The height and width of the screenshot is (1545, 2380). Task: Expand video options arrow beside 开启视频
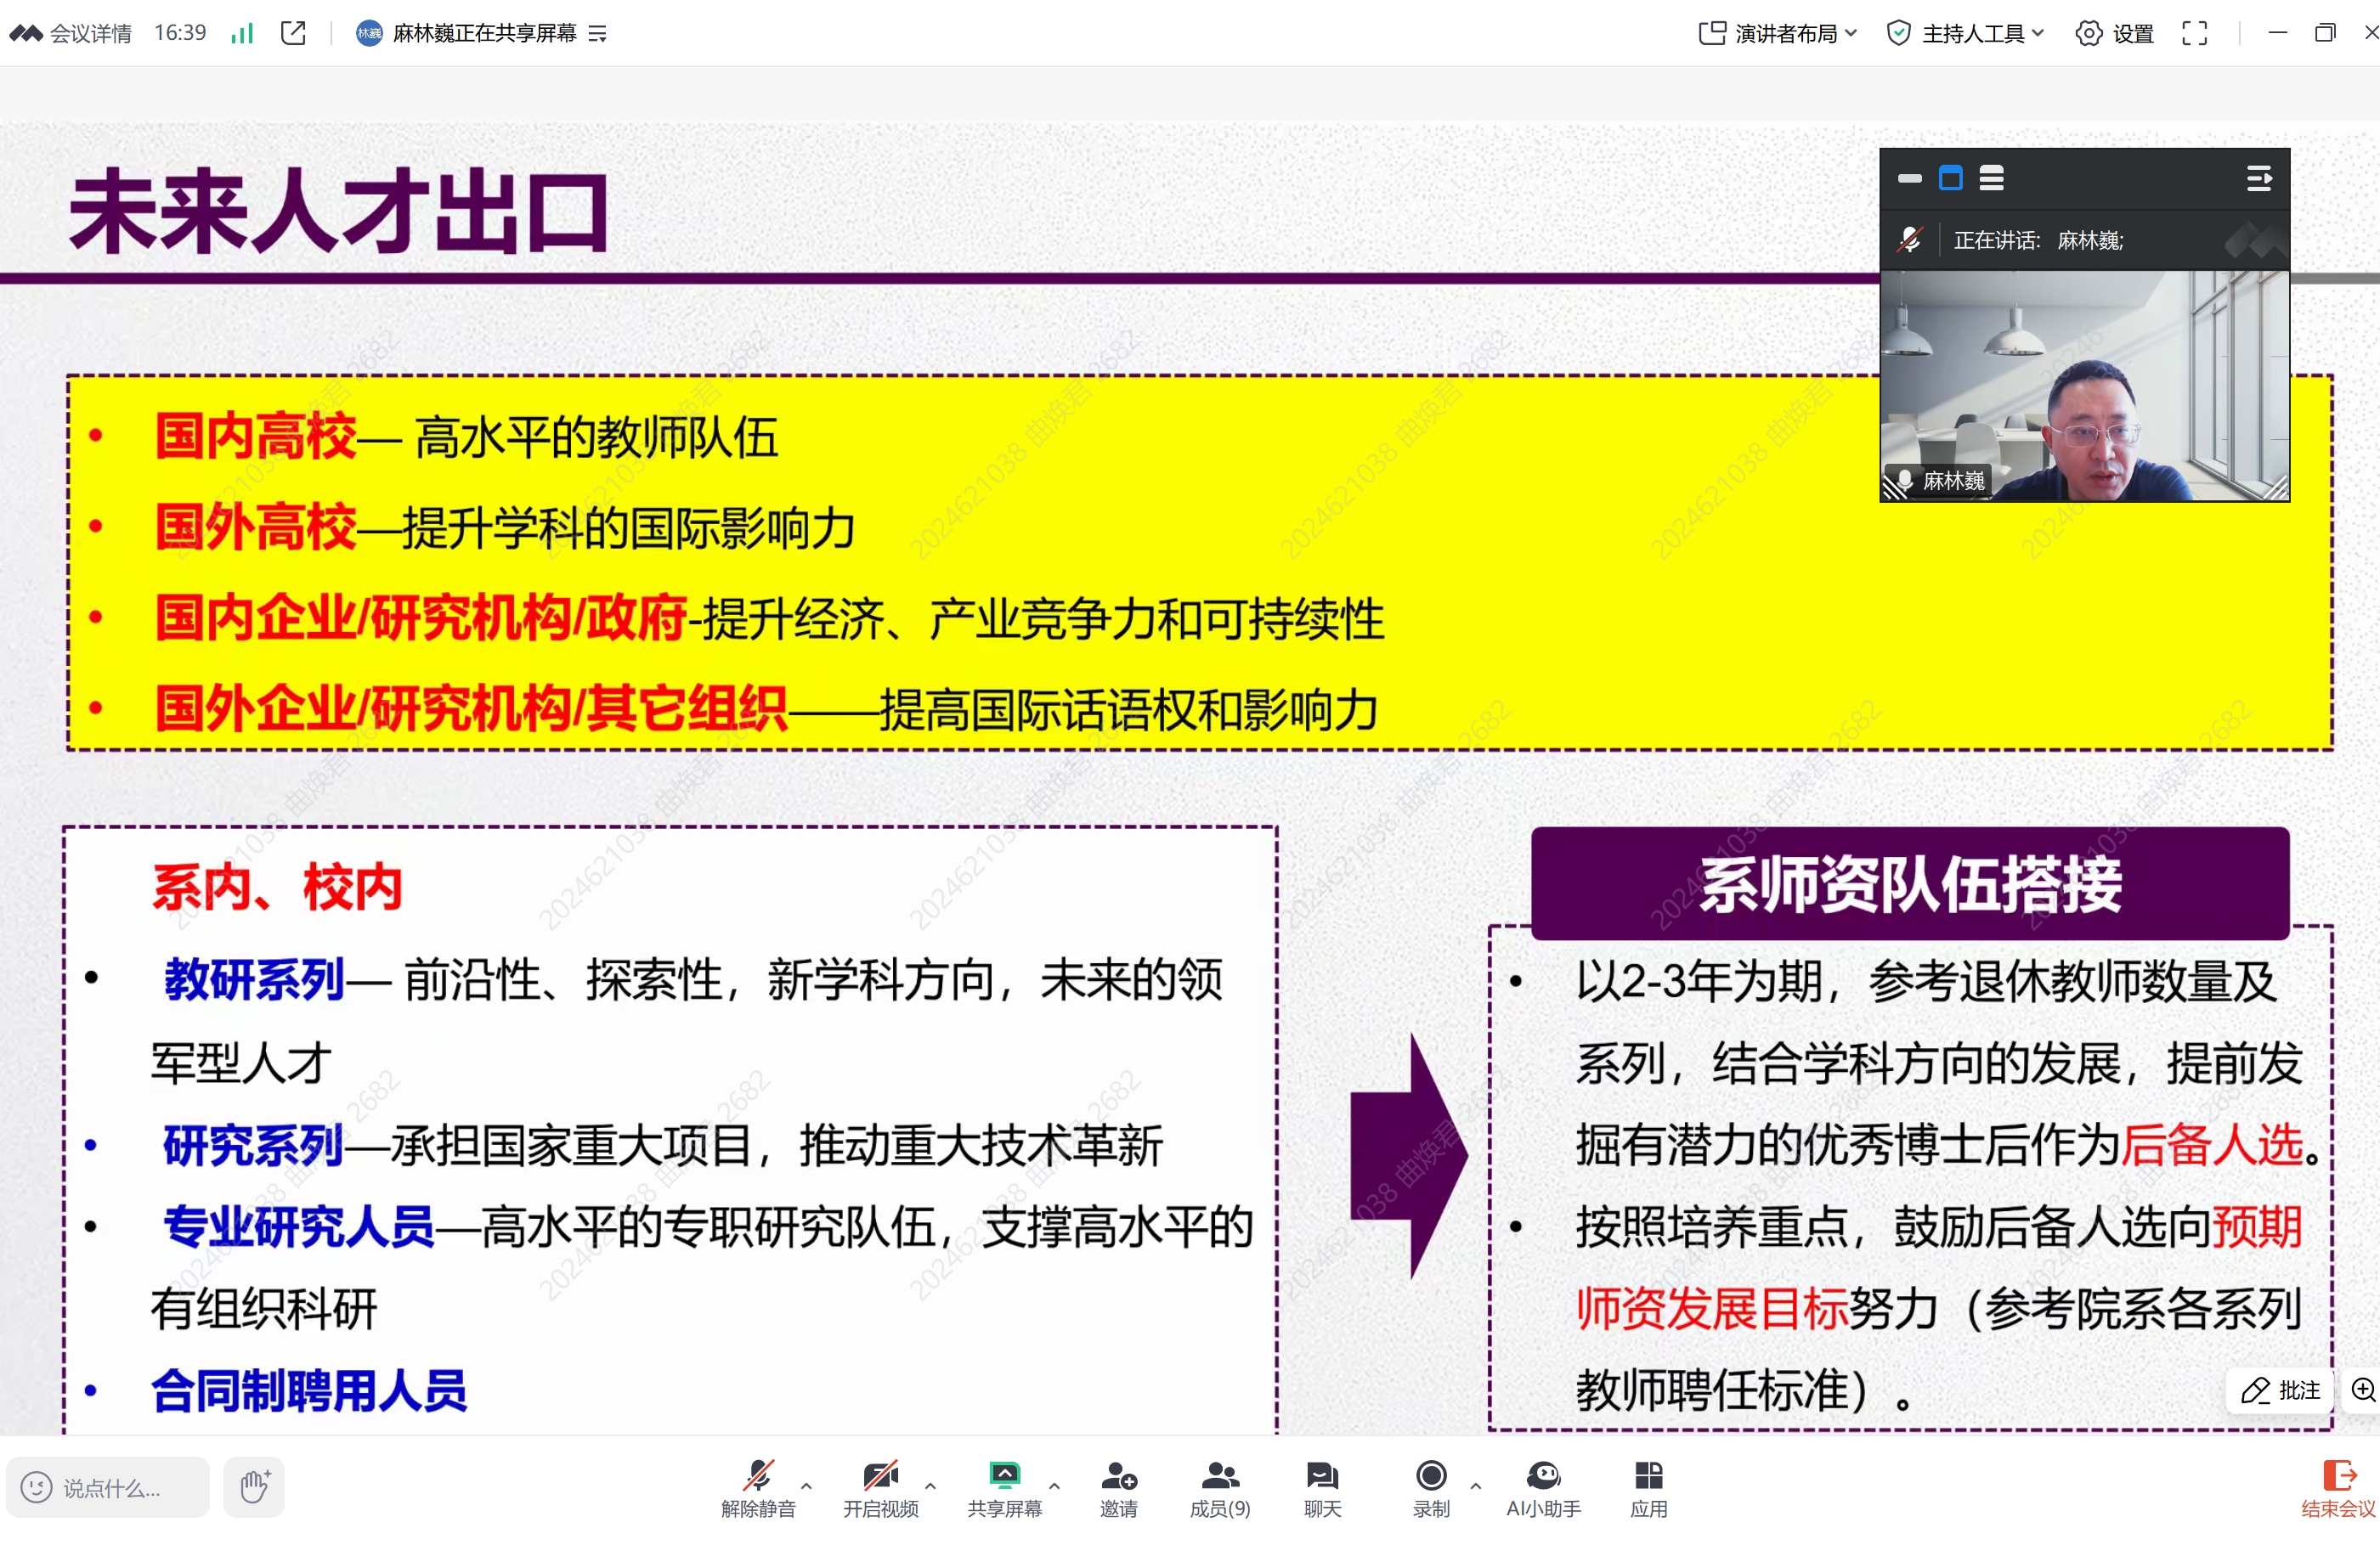tap(931, 1486)
